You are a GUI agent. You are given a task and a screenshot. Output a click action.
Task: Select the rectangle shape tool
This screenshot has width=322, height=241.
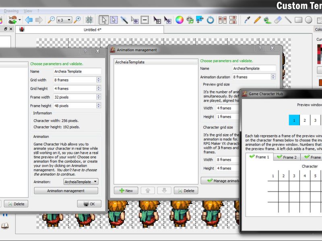298,20
